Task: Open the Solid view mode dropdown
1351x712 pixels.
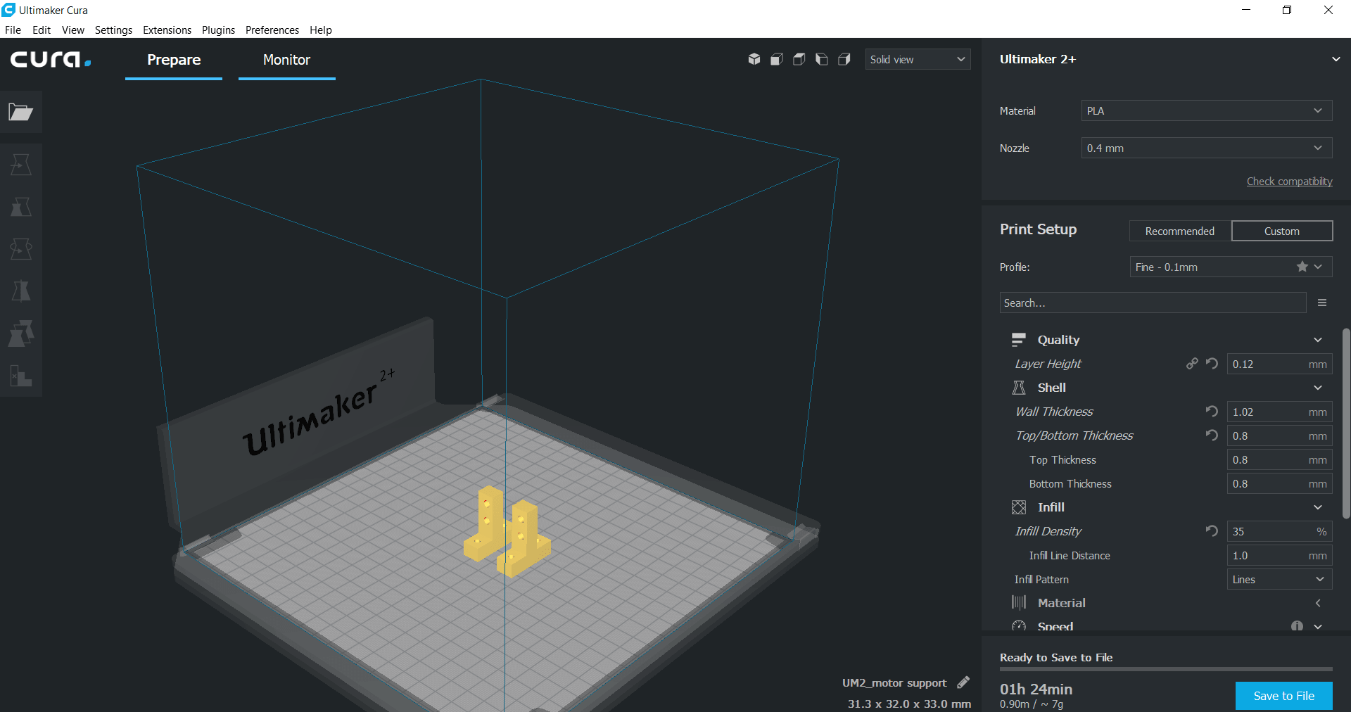Action: coord(918,59)
